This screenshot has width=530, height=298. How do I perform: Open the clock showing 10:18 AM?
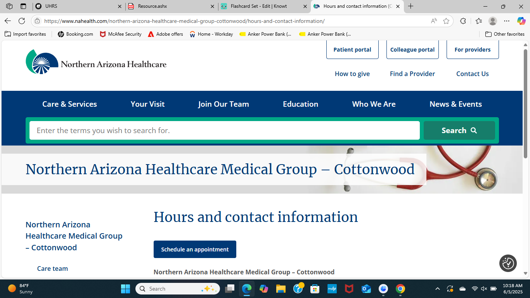pyautogui.click(x=512, y=289)
